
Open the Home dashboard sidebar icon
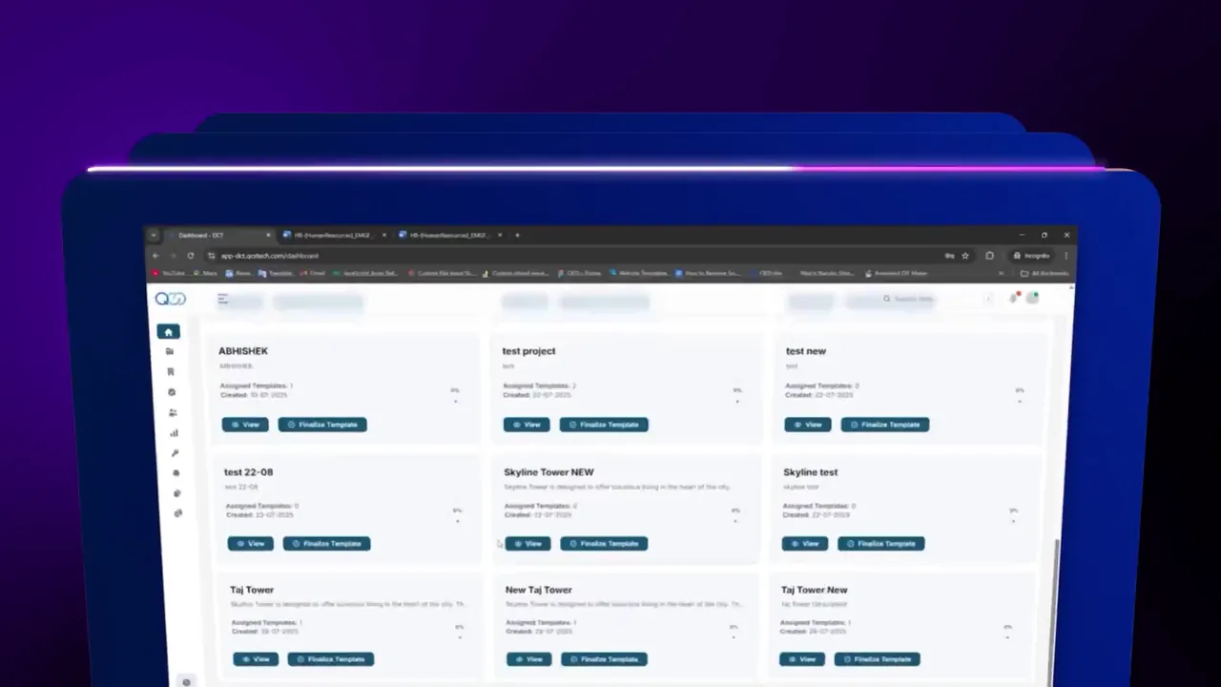(x=168, y=332)
